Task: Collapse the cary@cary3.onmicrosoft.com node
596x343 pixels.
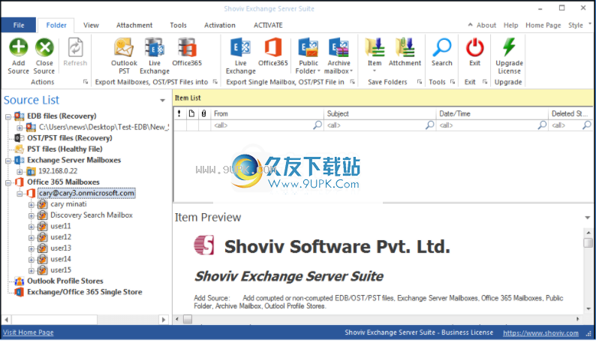Action: click(x=20, y=194)
